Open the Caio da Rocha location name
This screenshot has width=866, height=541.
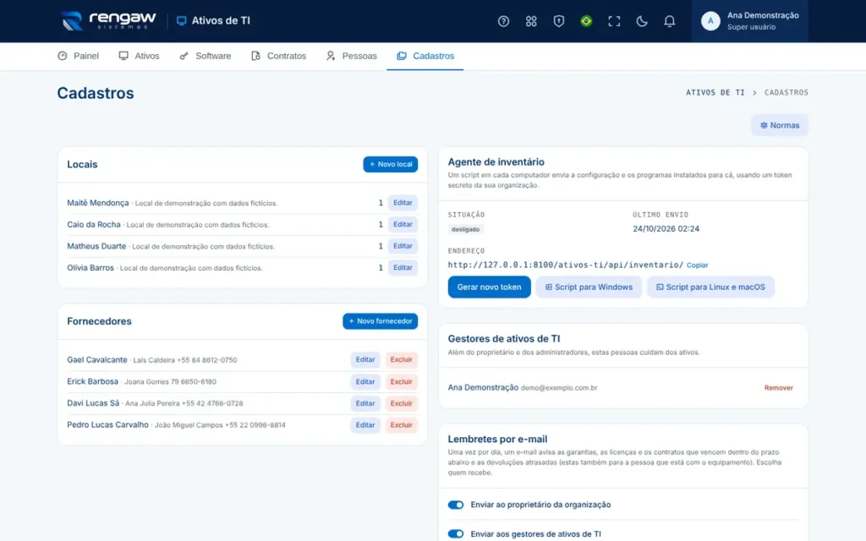93,224
